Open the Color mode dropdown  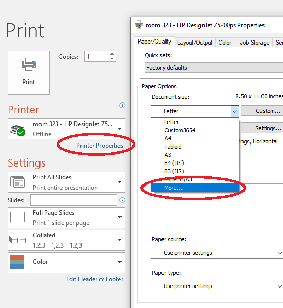[67, 262]
